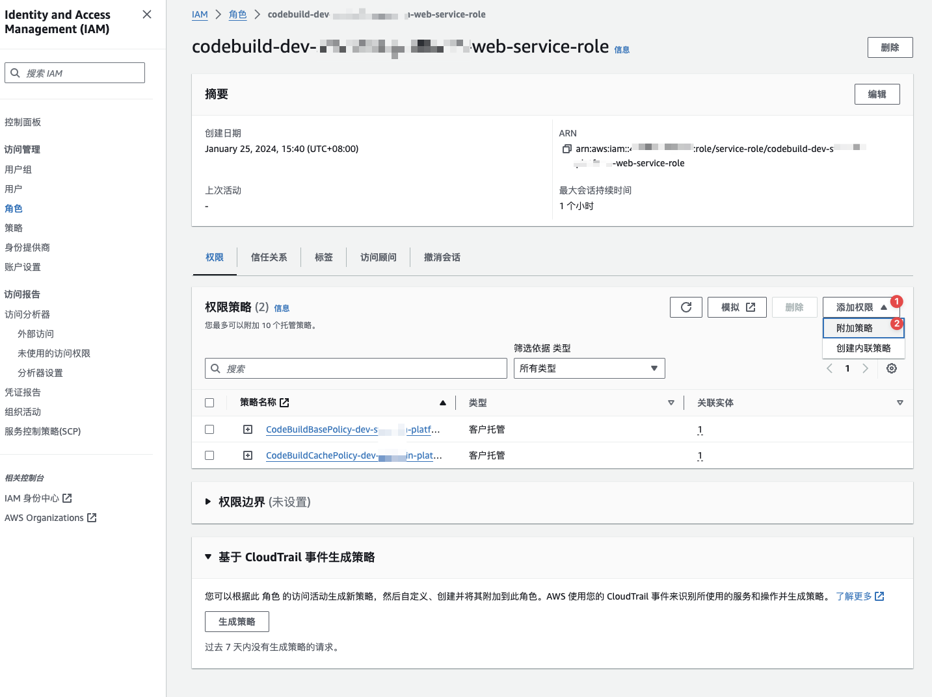Sort by attached entities column arrow

(900, 403)
